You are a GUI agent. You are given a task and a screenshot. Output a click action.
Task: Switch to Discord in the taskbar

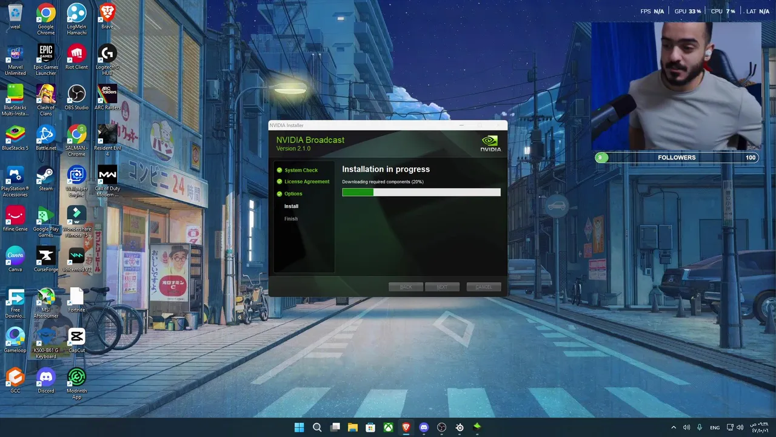tap(424, 427)
